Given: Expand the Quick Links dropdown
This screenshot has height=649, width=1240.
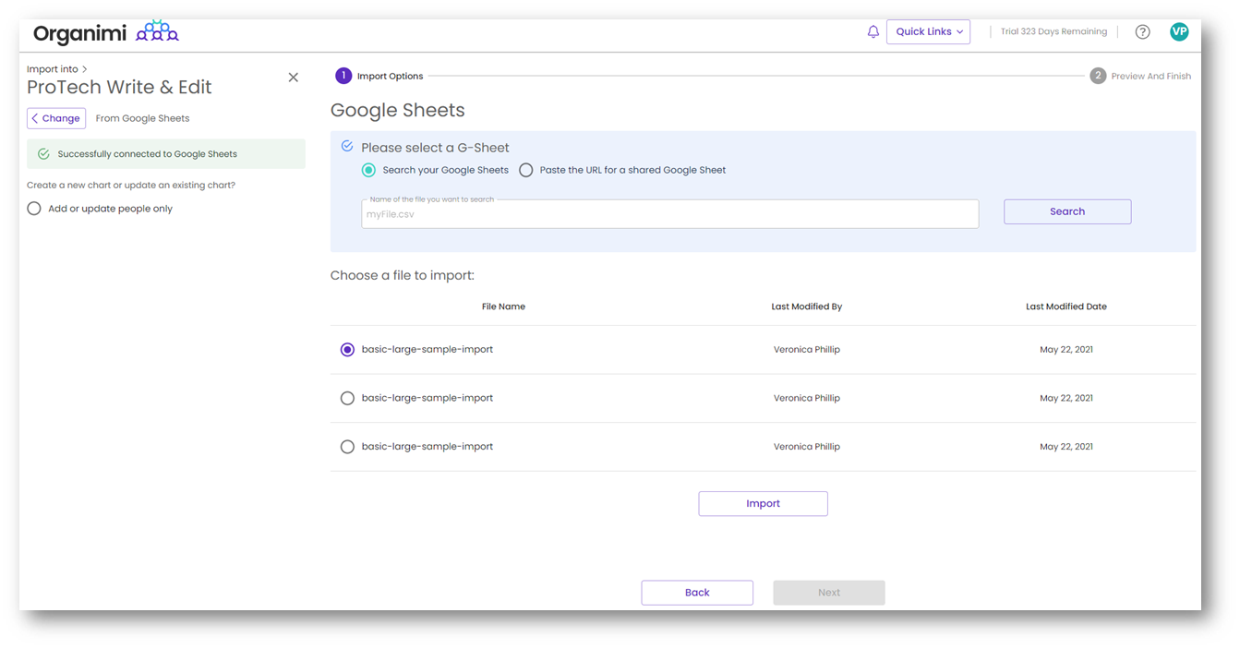Looking at the screenshot, I should point(928,31).
